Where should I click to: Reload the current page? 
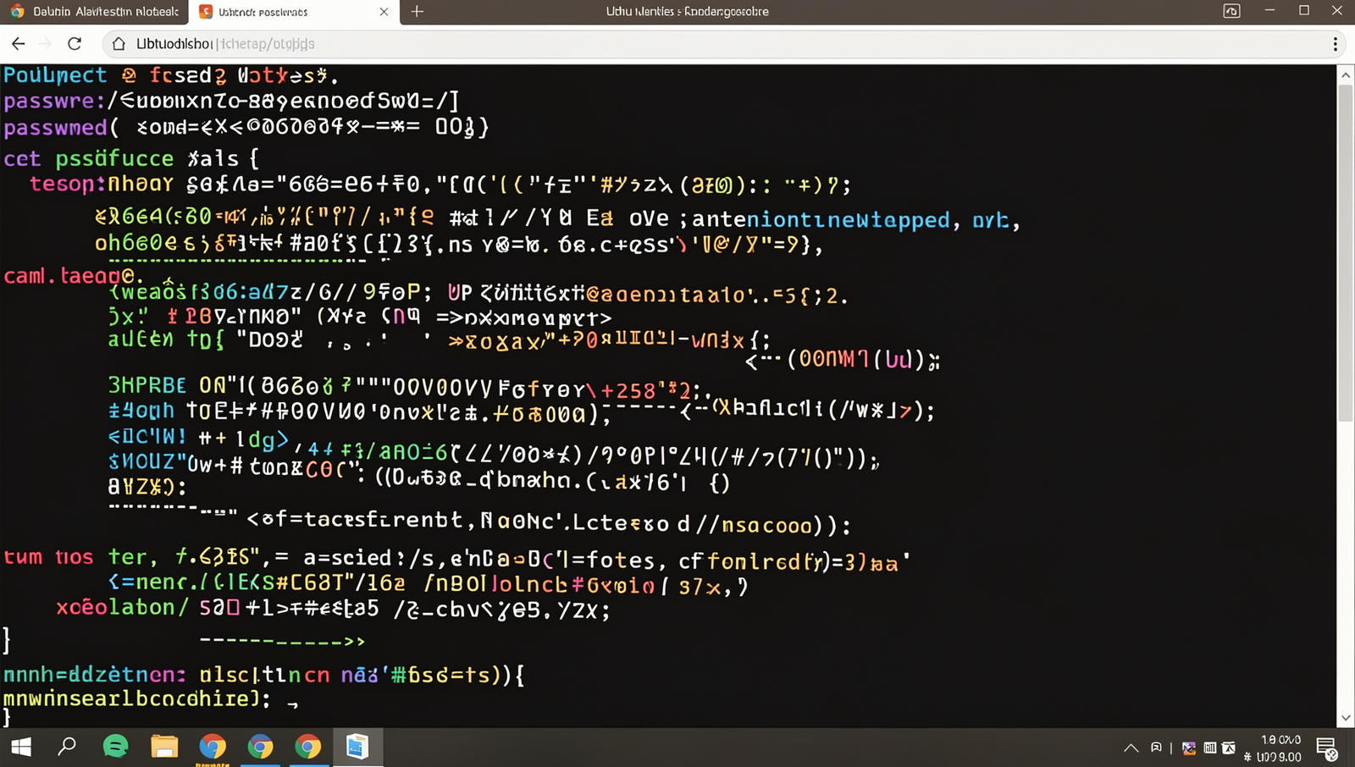click(75, 44)
